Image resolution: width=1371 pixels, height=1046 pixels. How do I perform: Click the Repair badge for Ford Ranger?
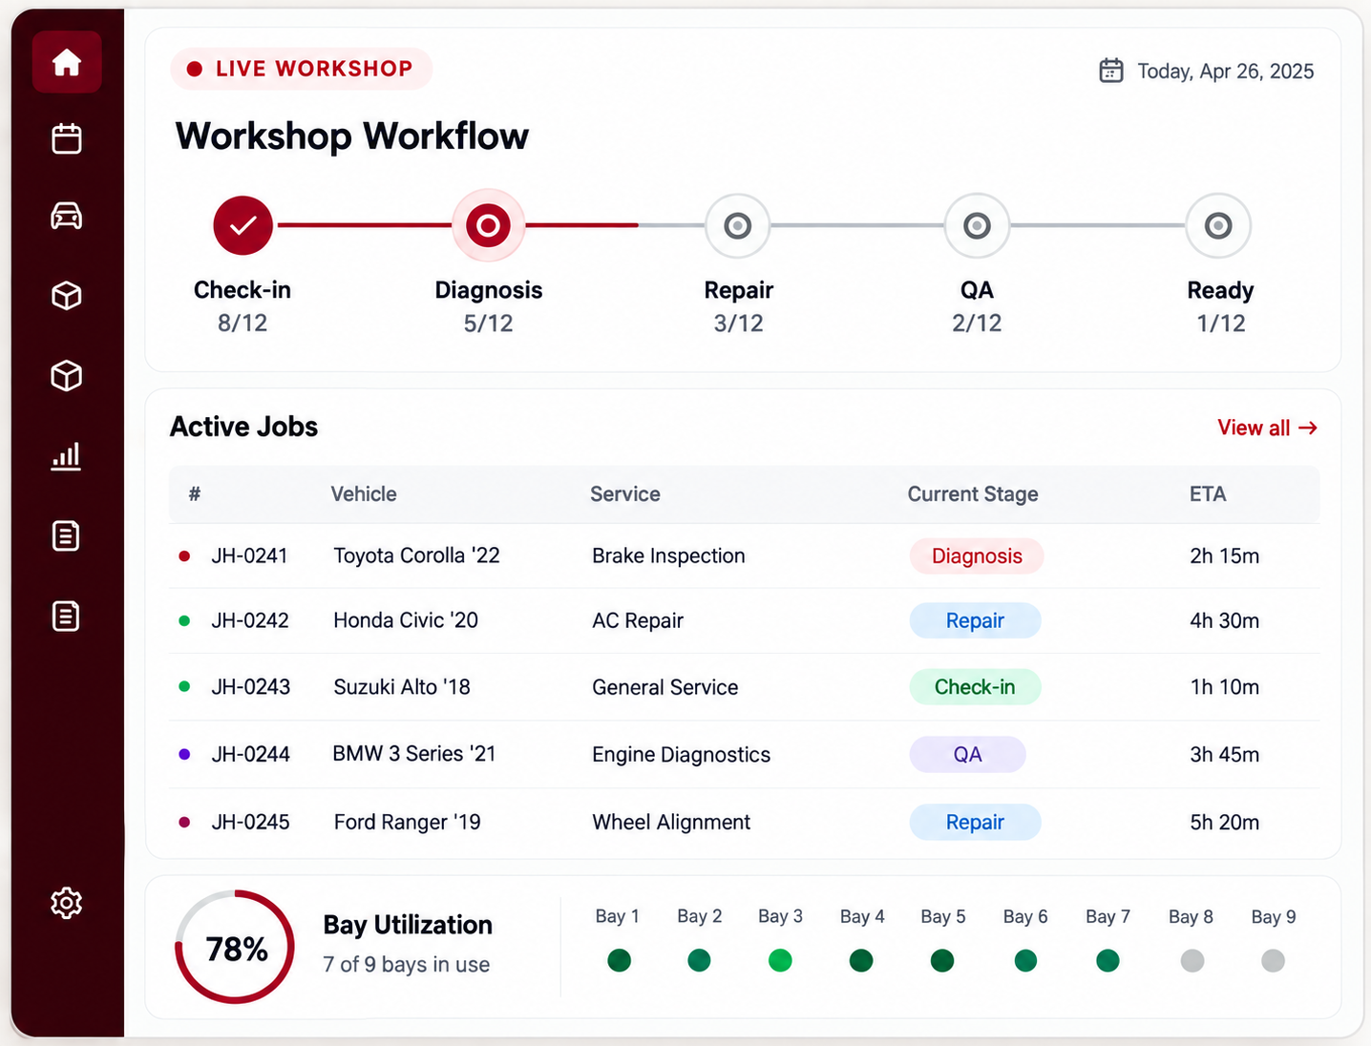point(975,823)
